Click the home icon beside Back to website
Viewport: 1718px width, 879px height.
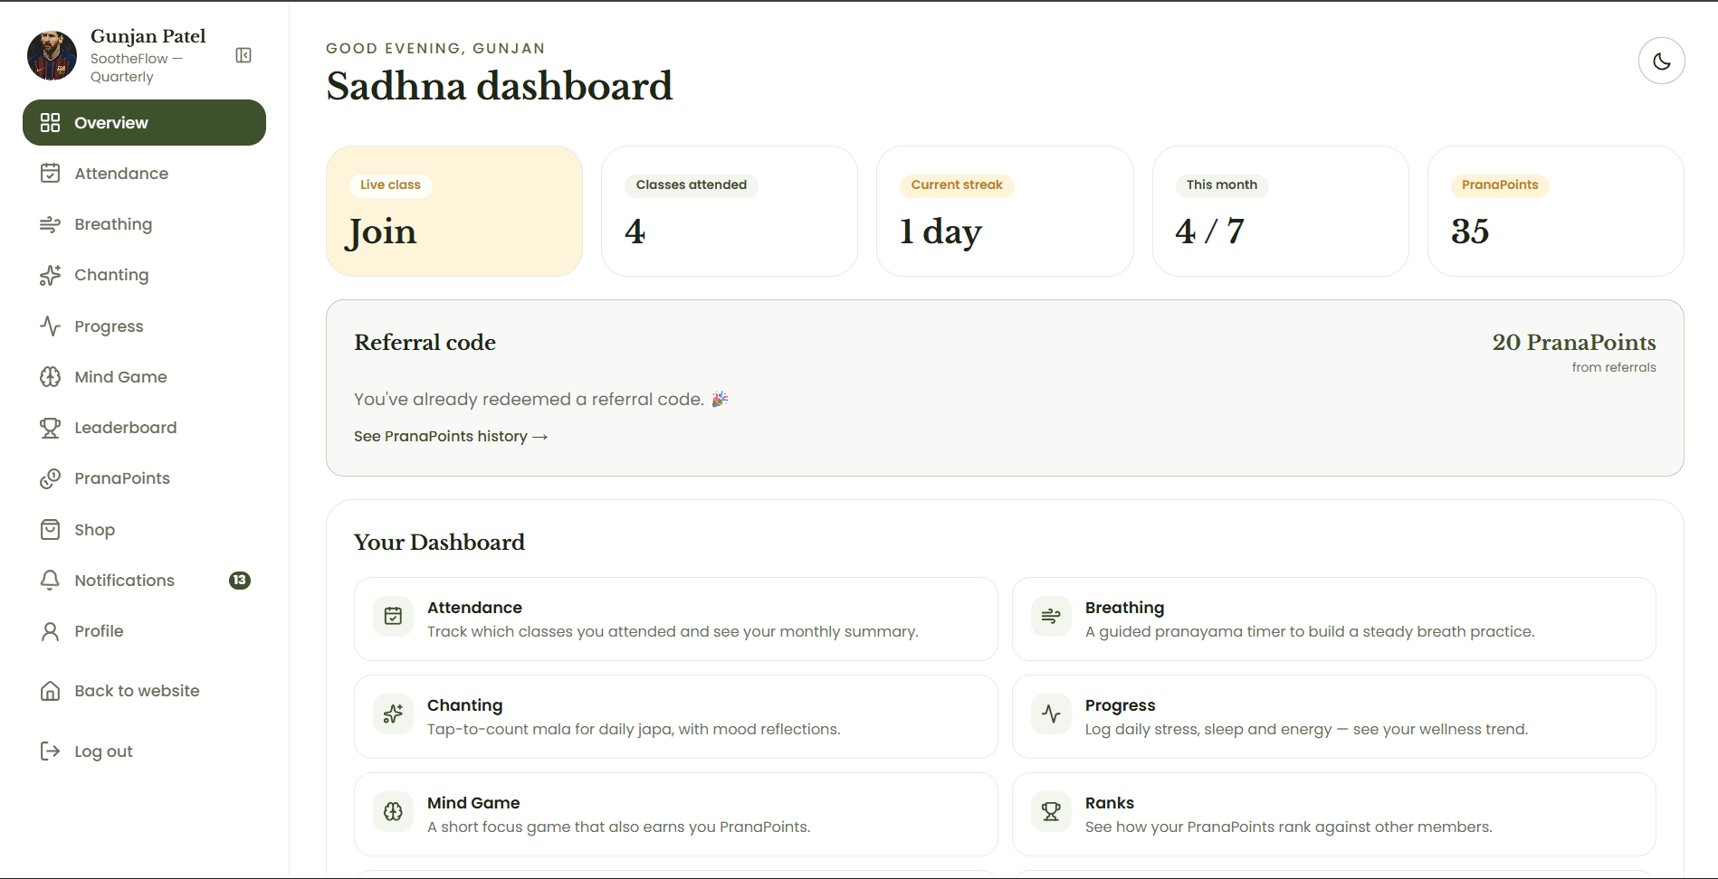coord(51,691)
